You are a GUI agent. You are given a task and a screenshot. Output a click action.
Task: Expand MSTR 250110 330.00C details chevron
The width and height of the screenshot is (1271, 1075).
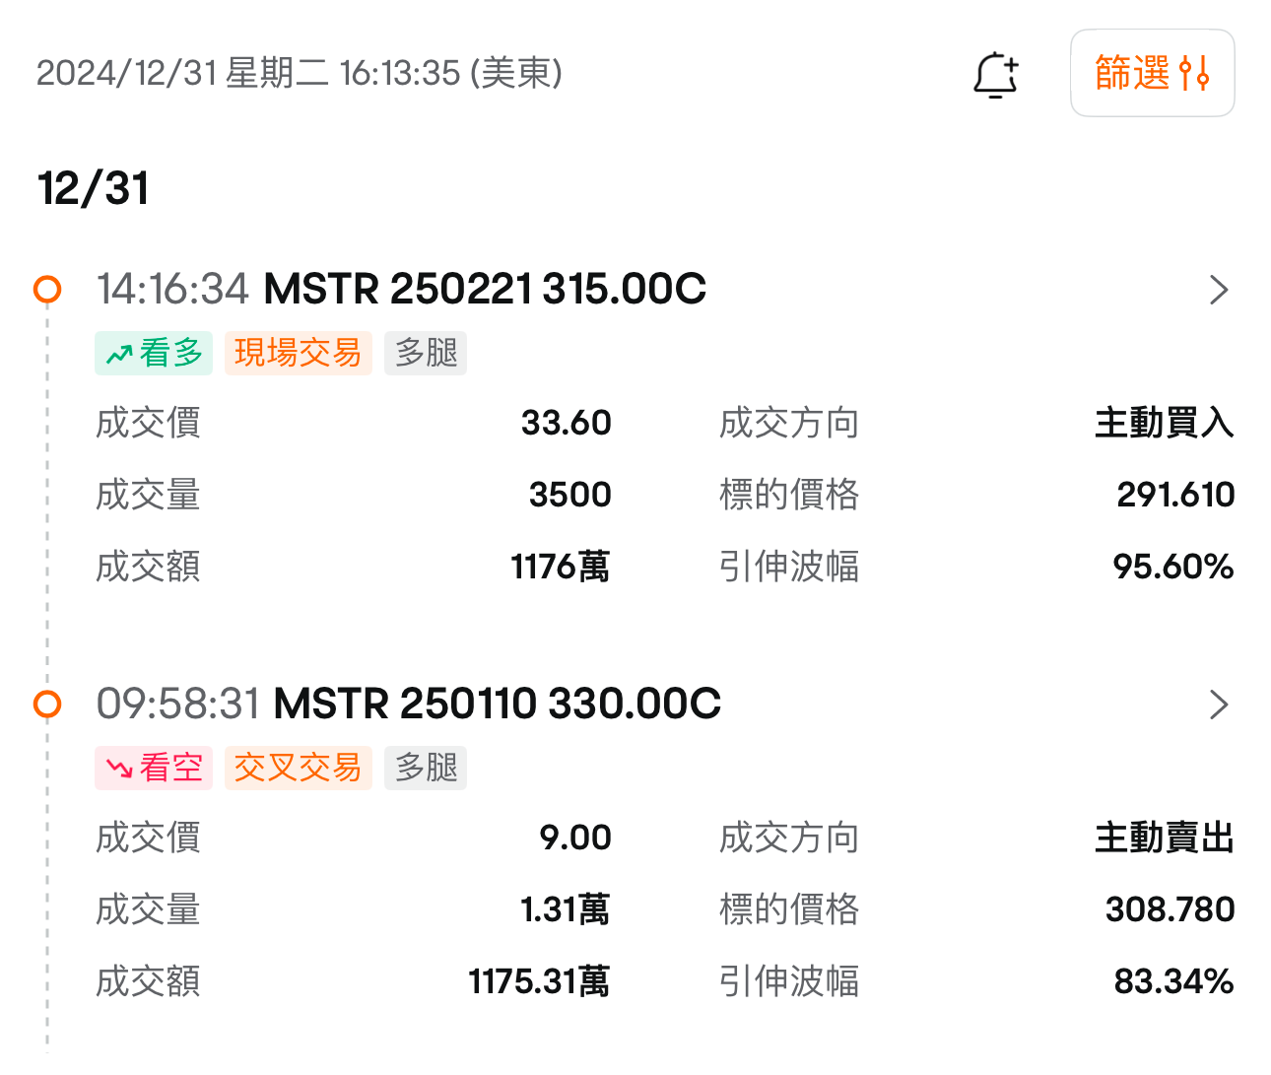click(x=1219, y=705)
